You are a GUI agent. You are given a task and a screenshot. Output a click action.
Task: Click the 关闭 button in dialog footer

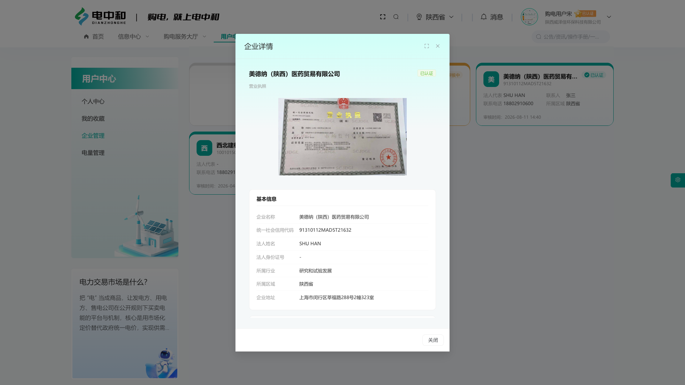[433, 340]
